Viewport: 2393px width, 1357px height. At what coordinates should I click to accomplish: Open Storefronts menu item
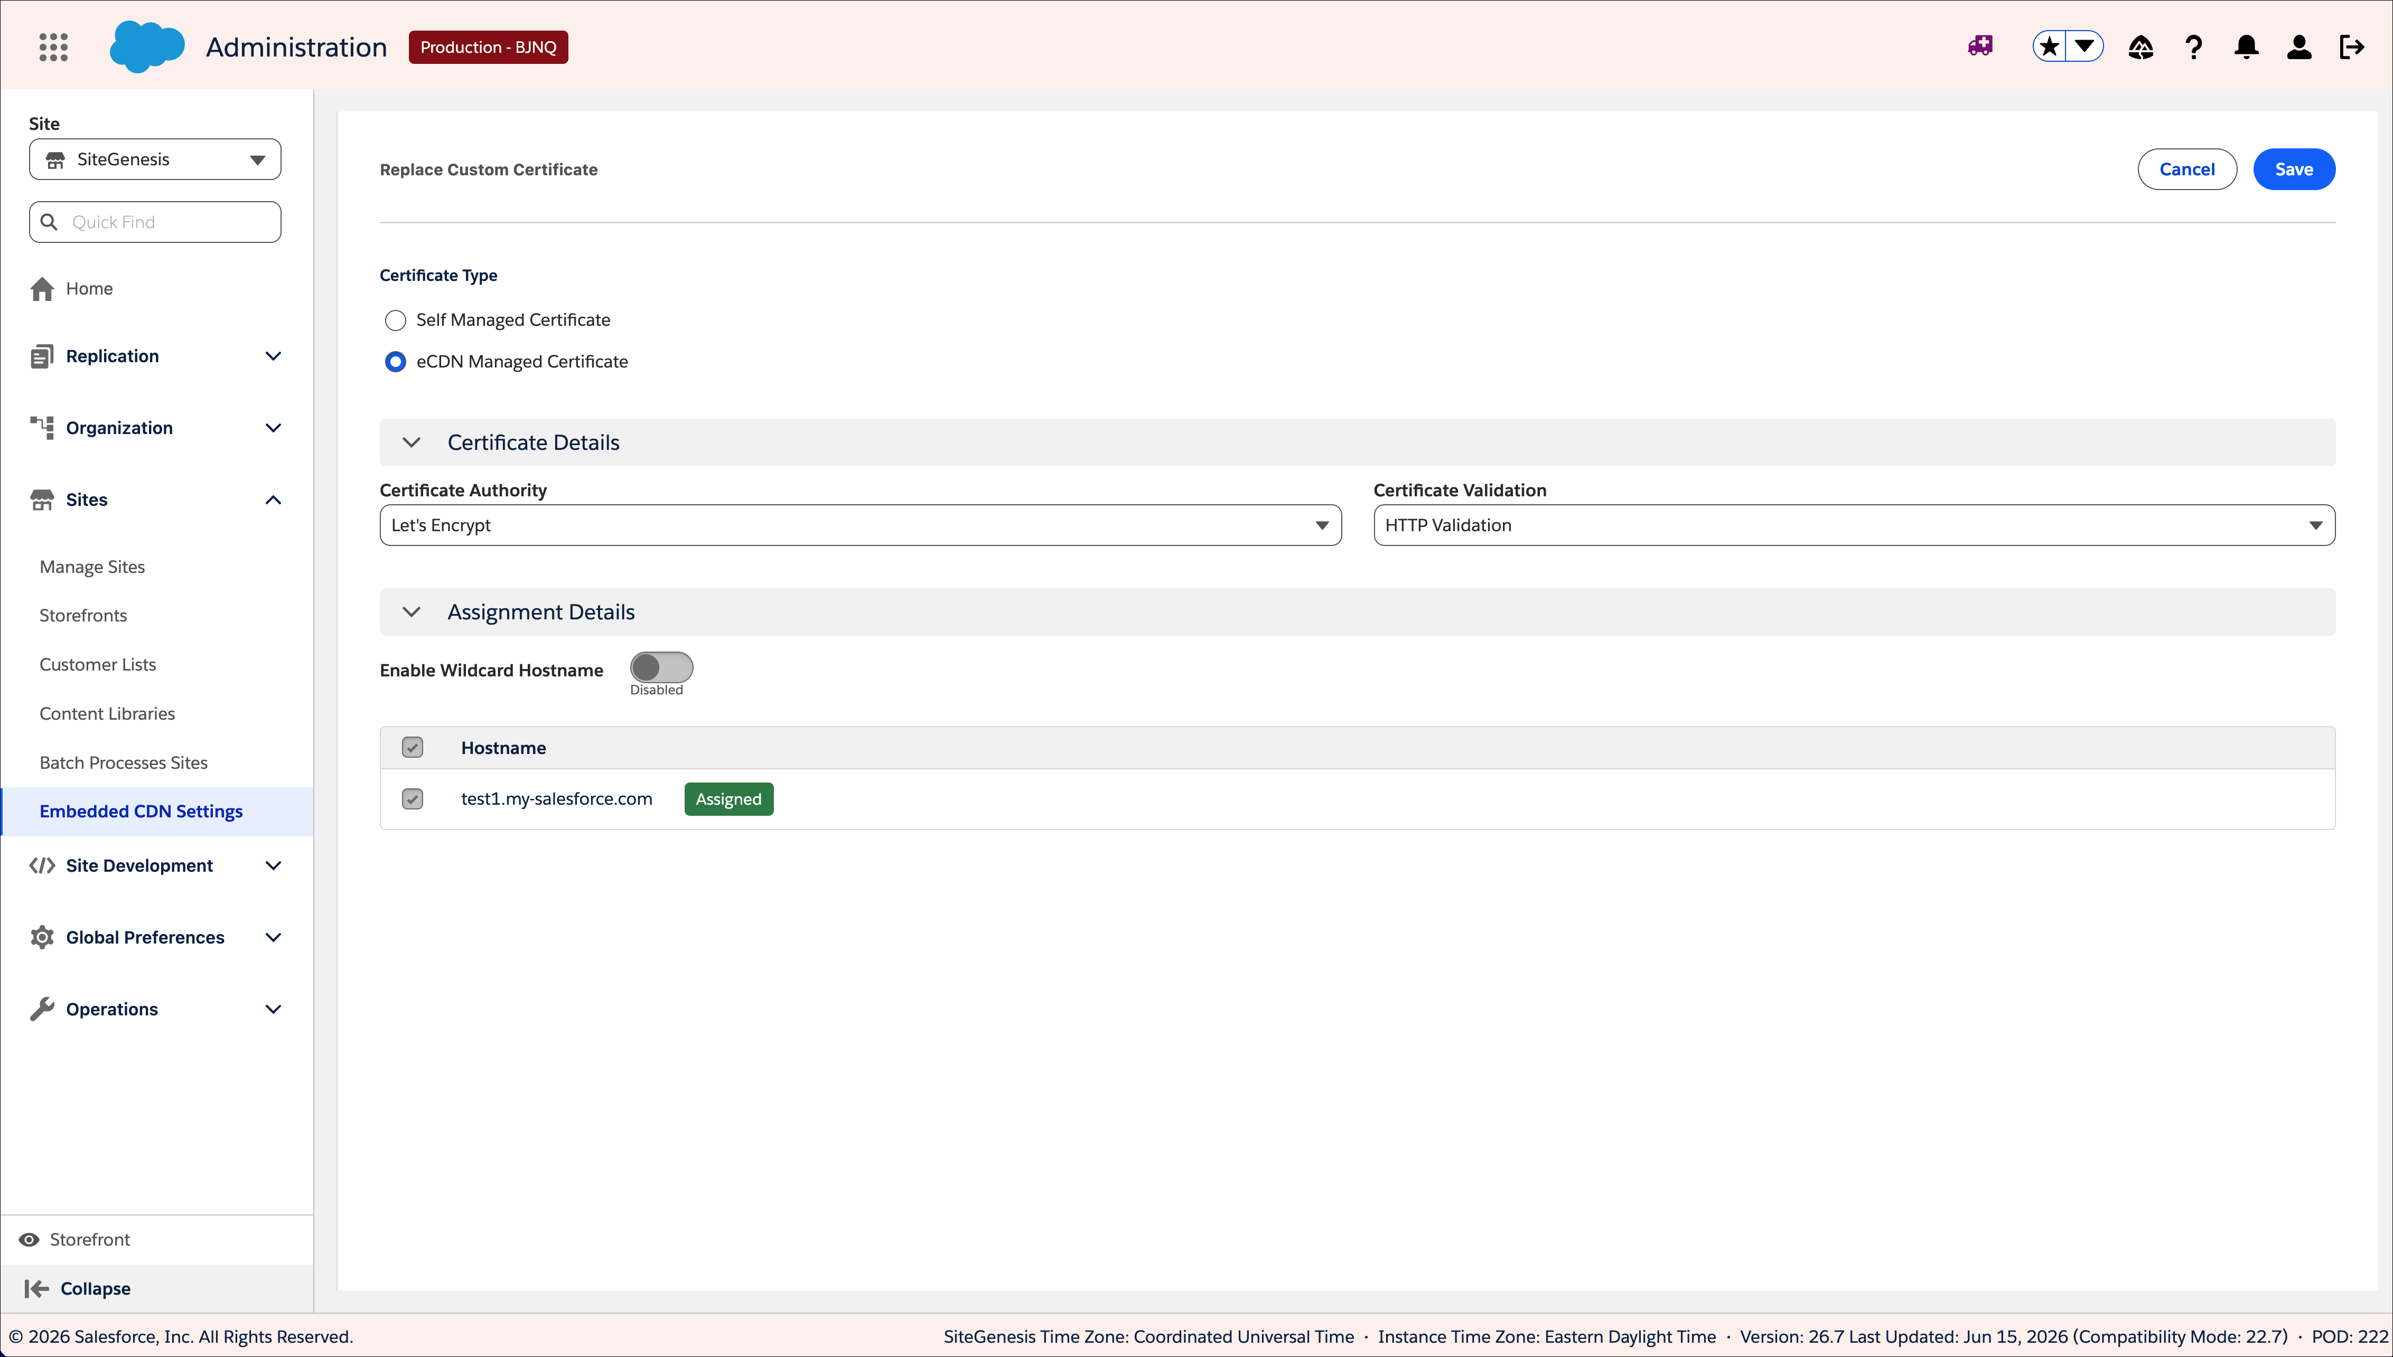click(83, 616)
